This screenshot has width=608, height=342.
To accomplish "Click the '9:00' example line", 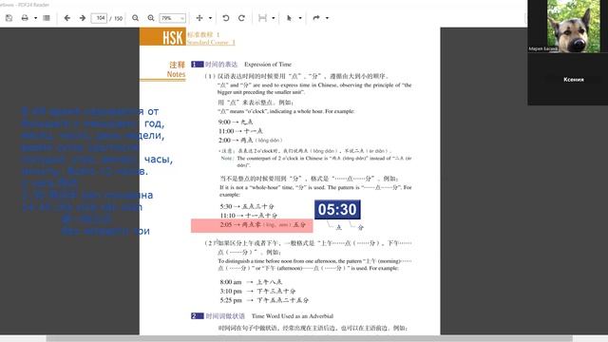I will pos(236,122).
